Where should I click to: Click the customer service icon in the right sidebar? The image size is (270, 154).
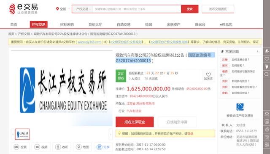pyautogui.click(x=267, y=114)
